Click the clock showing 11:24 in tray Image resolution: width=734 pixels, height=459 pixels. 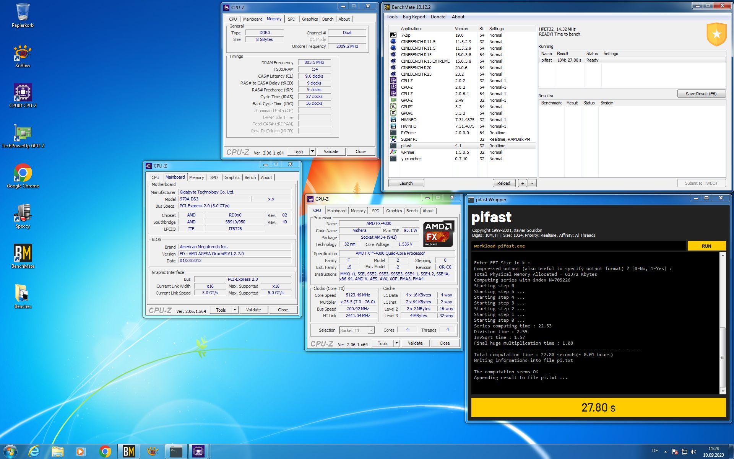[x=713, y=452]
